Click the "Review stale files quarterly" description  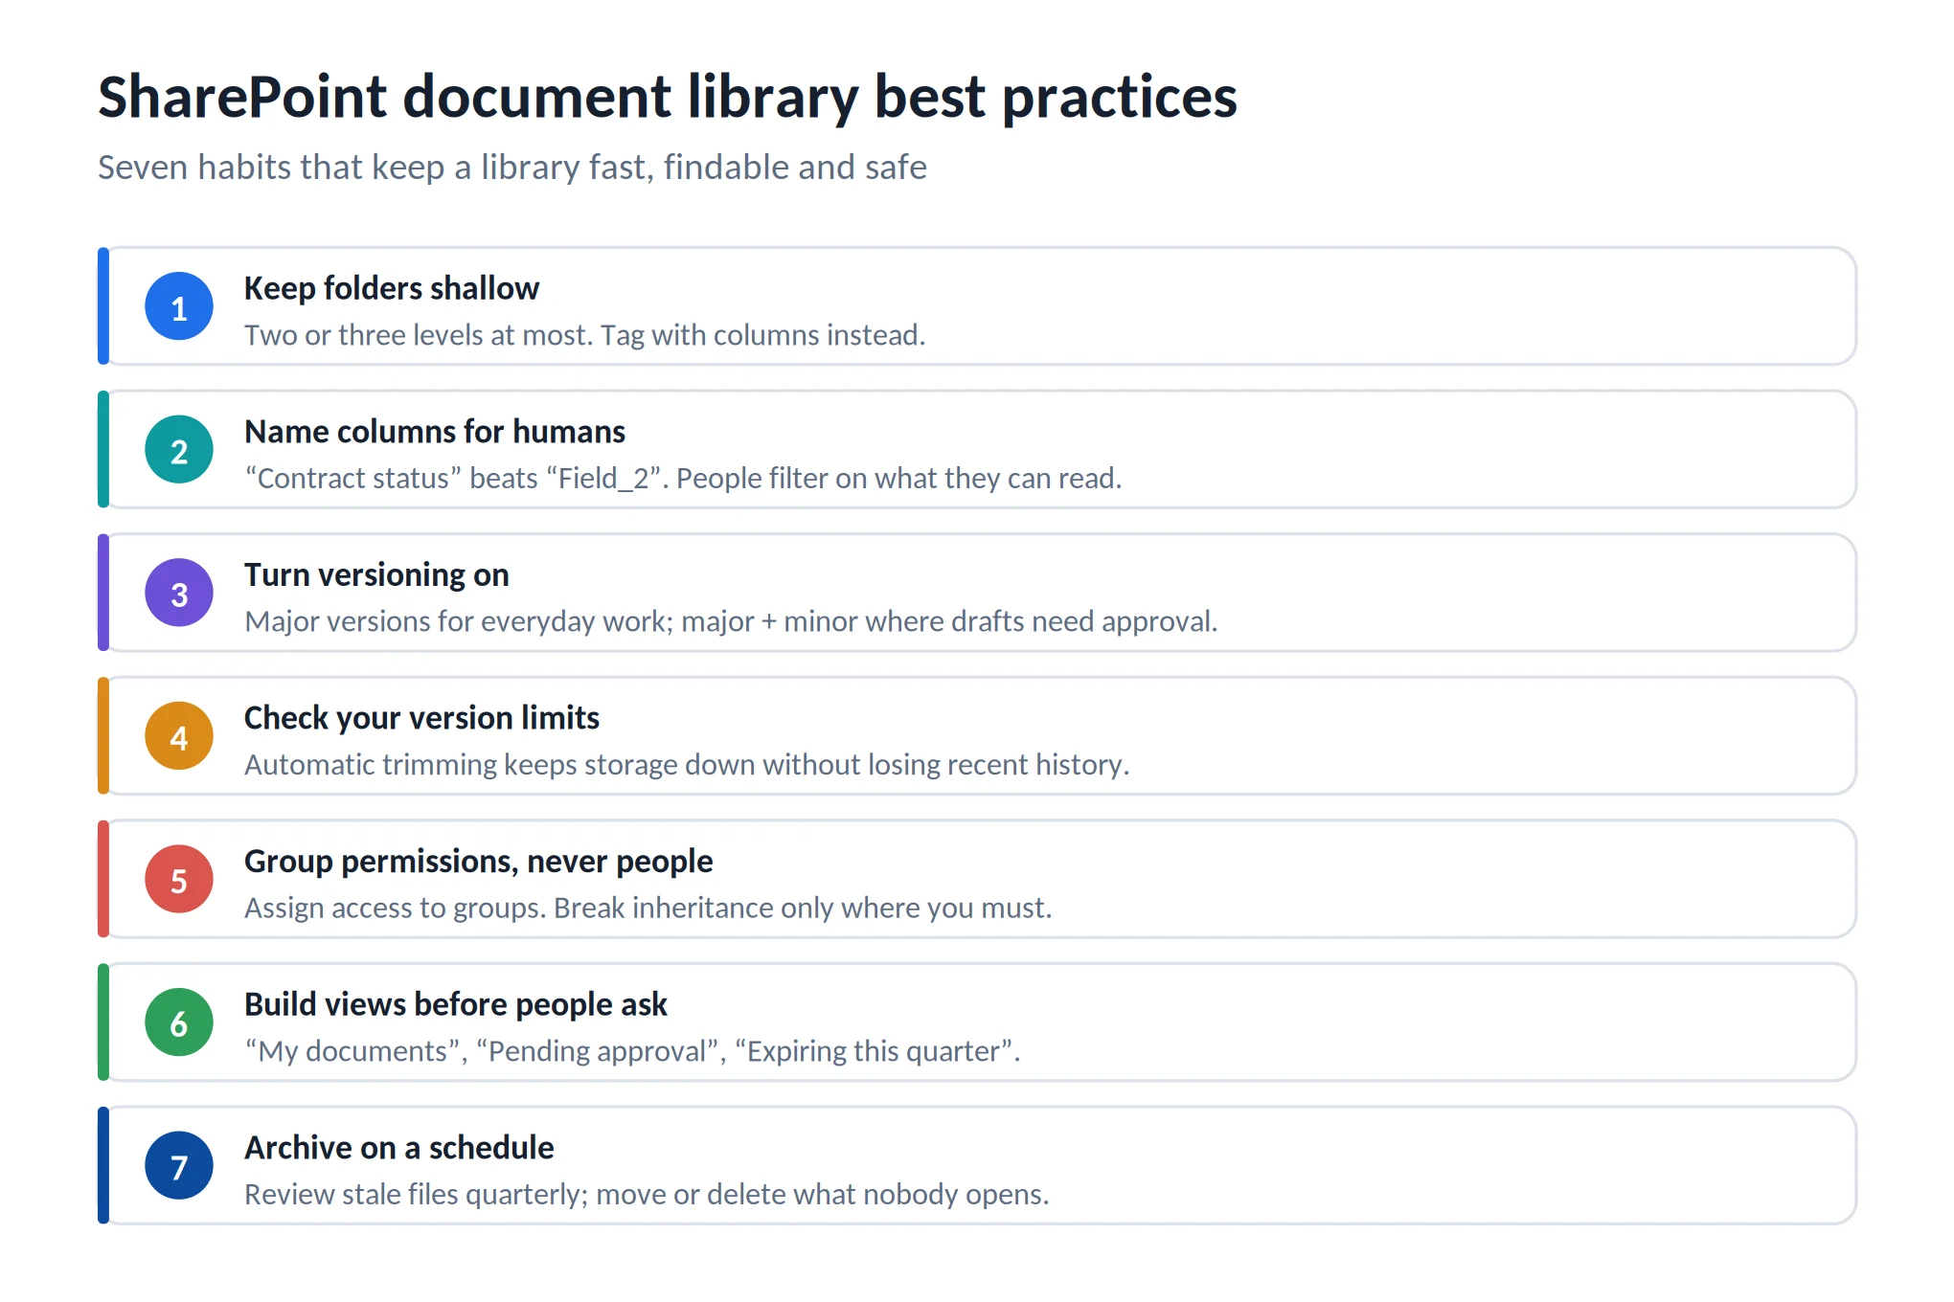pos(647,1195)
